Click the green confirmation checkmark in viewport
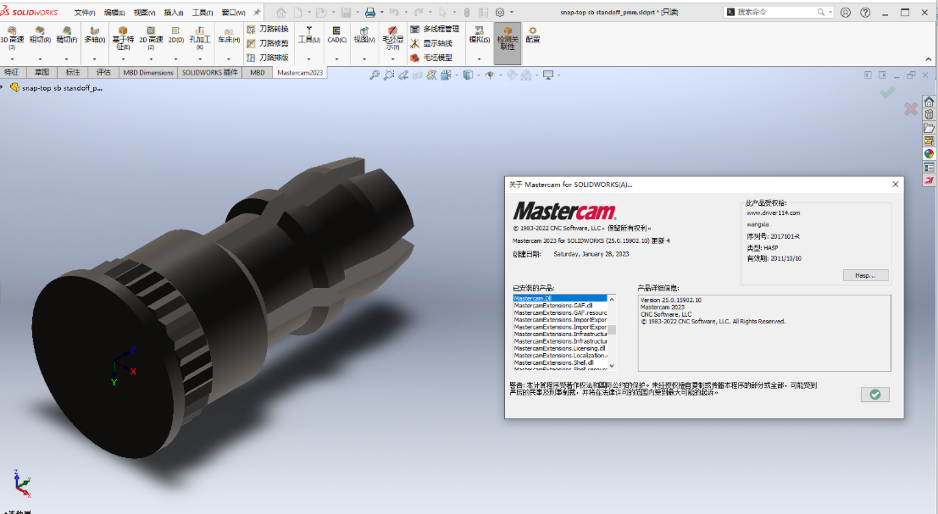 point(887,92)
